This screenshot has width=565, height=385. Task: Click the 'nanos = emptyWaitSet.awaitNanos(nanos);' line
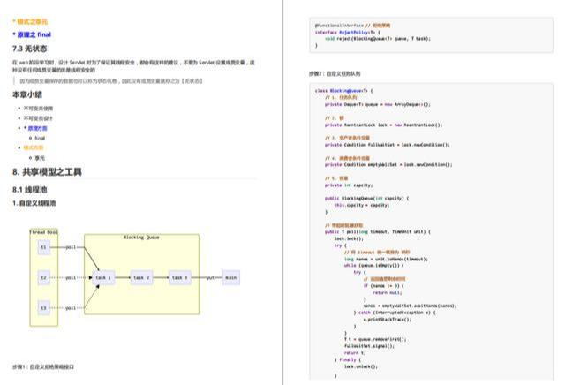(410, 306)
